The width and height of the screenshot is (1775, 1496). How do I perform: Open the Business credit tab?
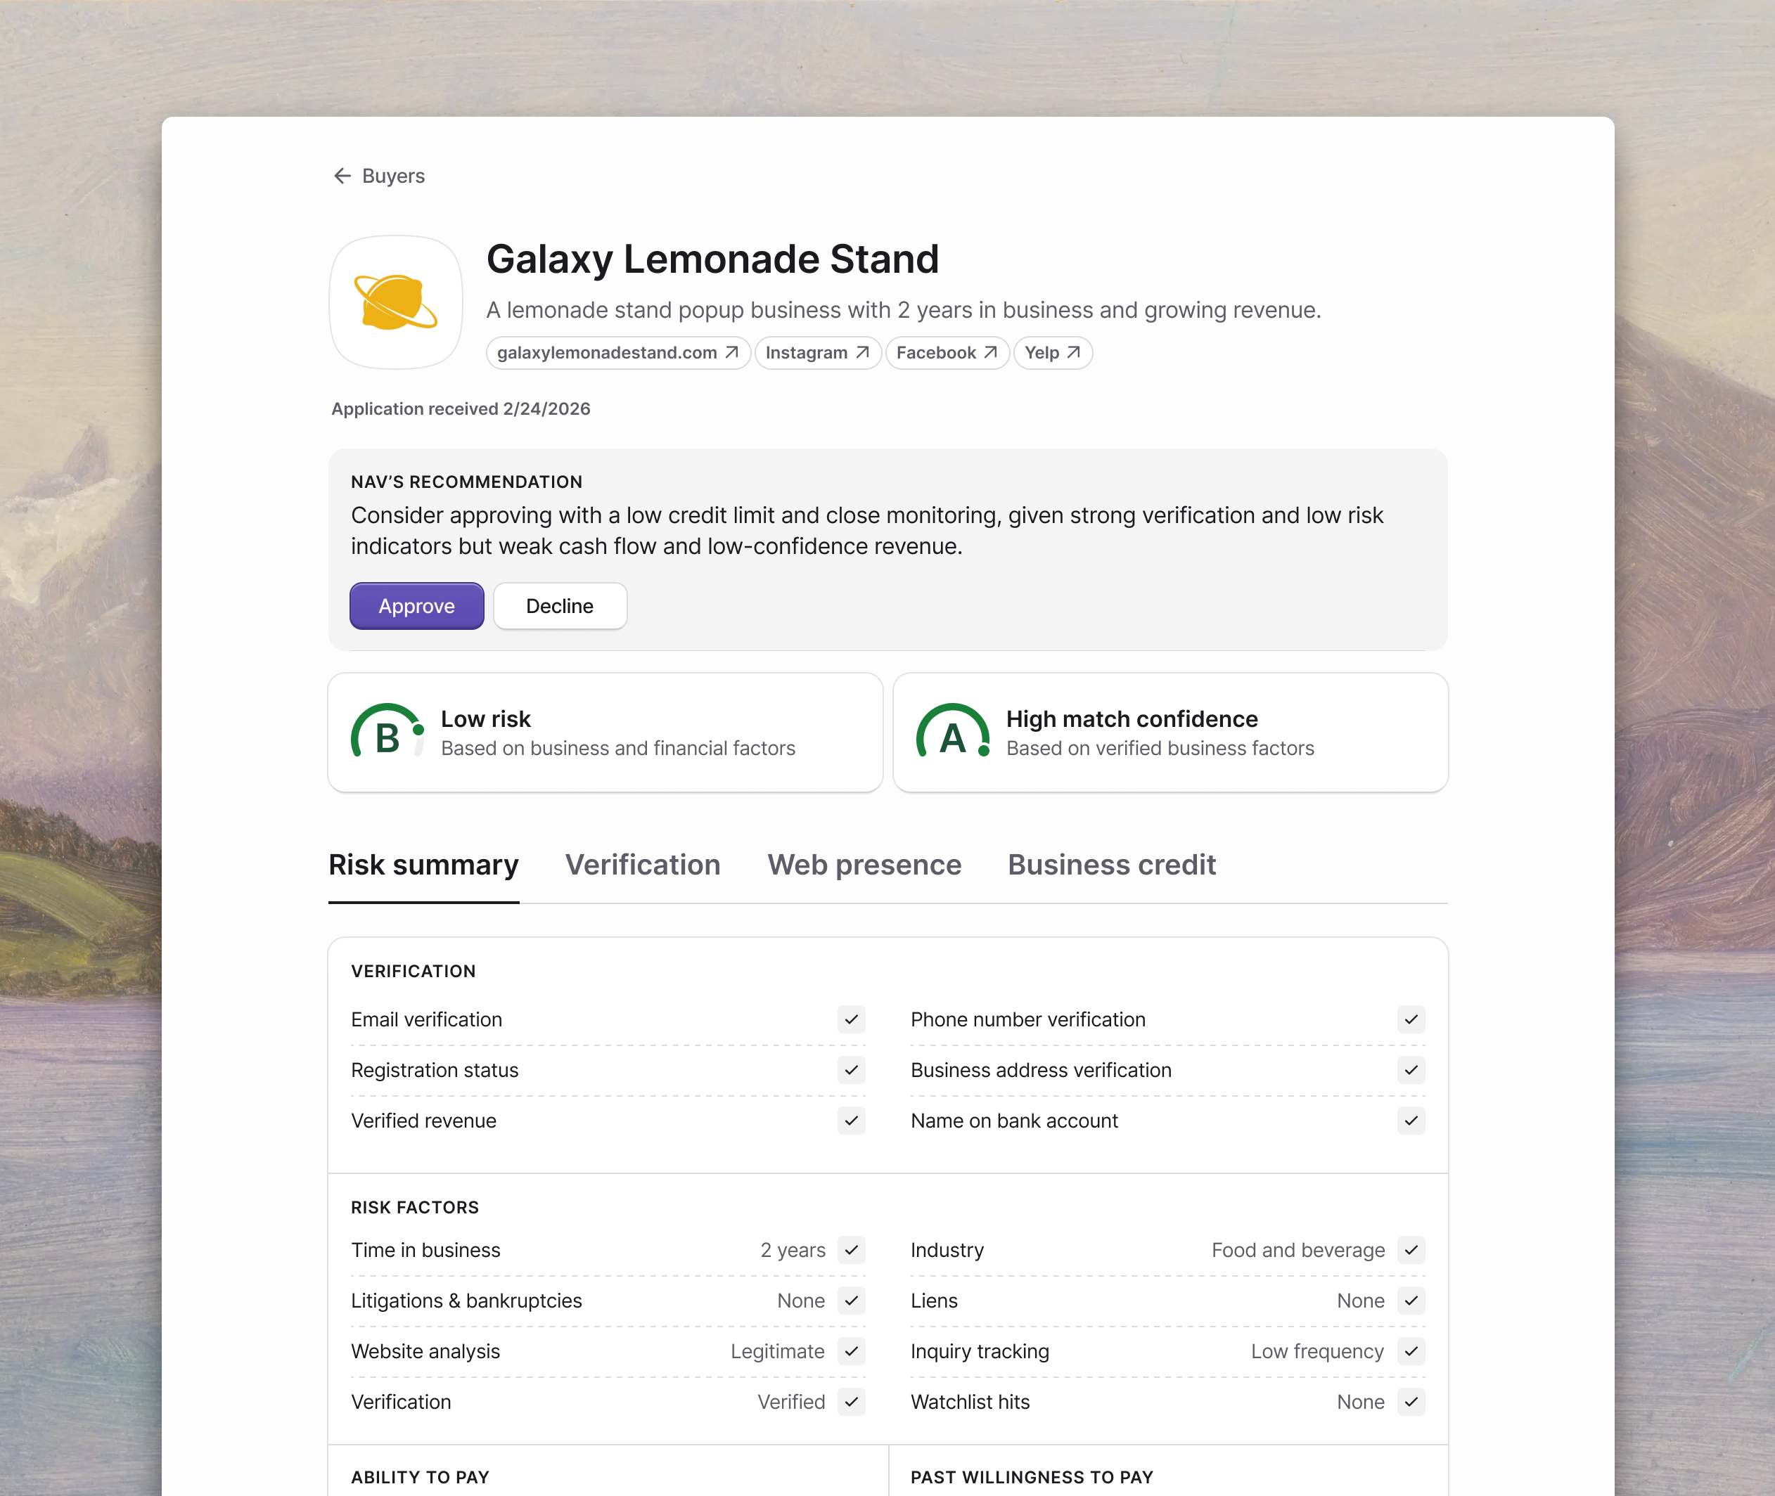click(x=1112, y=865)
